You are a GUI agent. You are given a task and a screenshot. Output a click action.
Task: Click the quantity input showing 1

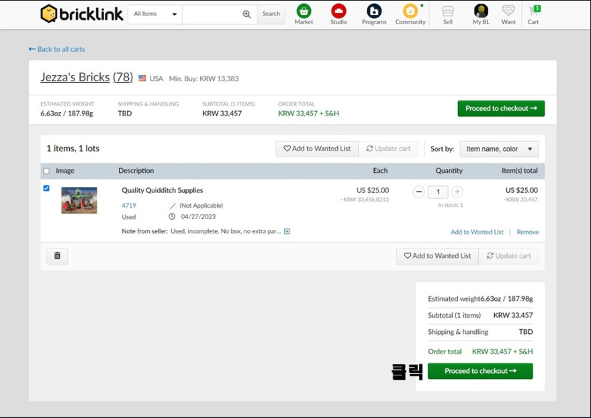(438, 192)
